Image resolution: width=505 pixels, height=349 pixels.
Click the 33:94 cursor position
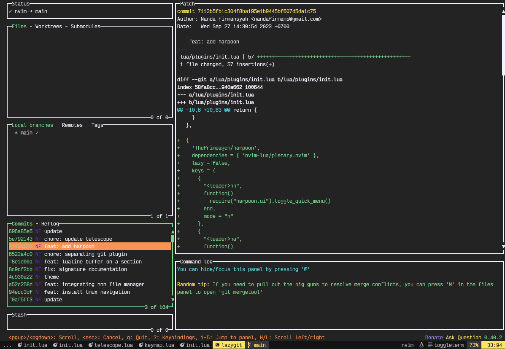493,345
